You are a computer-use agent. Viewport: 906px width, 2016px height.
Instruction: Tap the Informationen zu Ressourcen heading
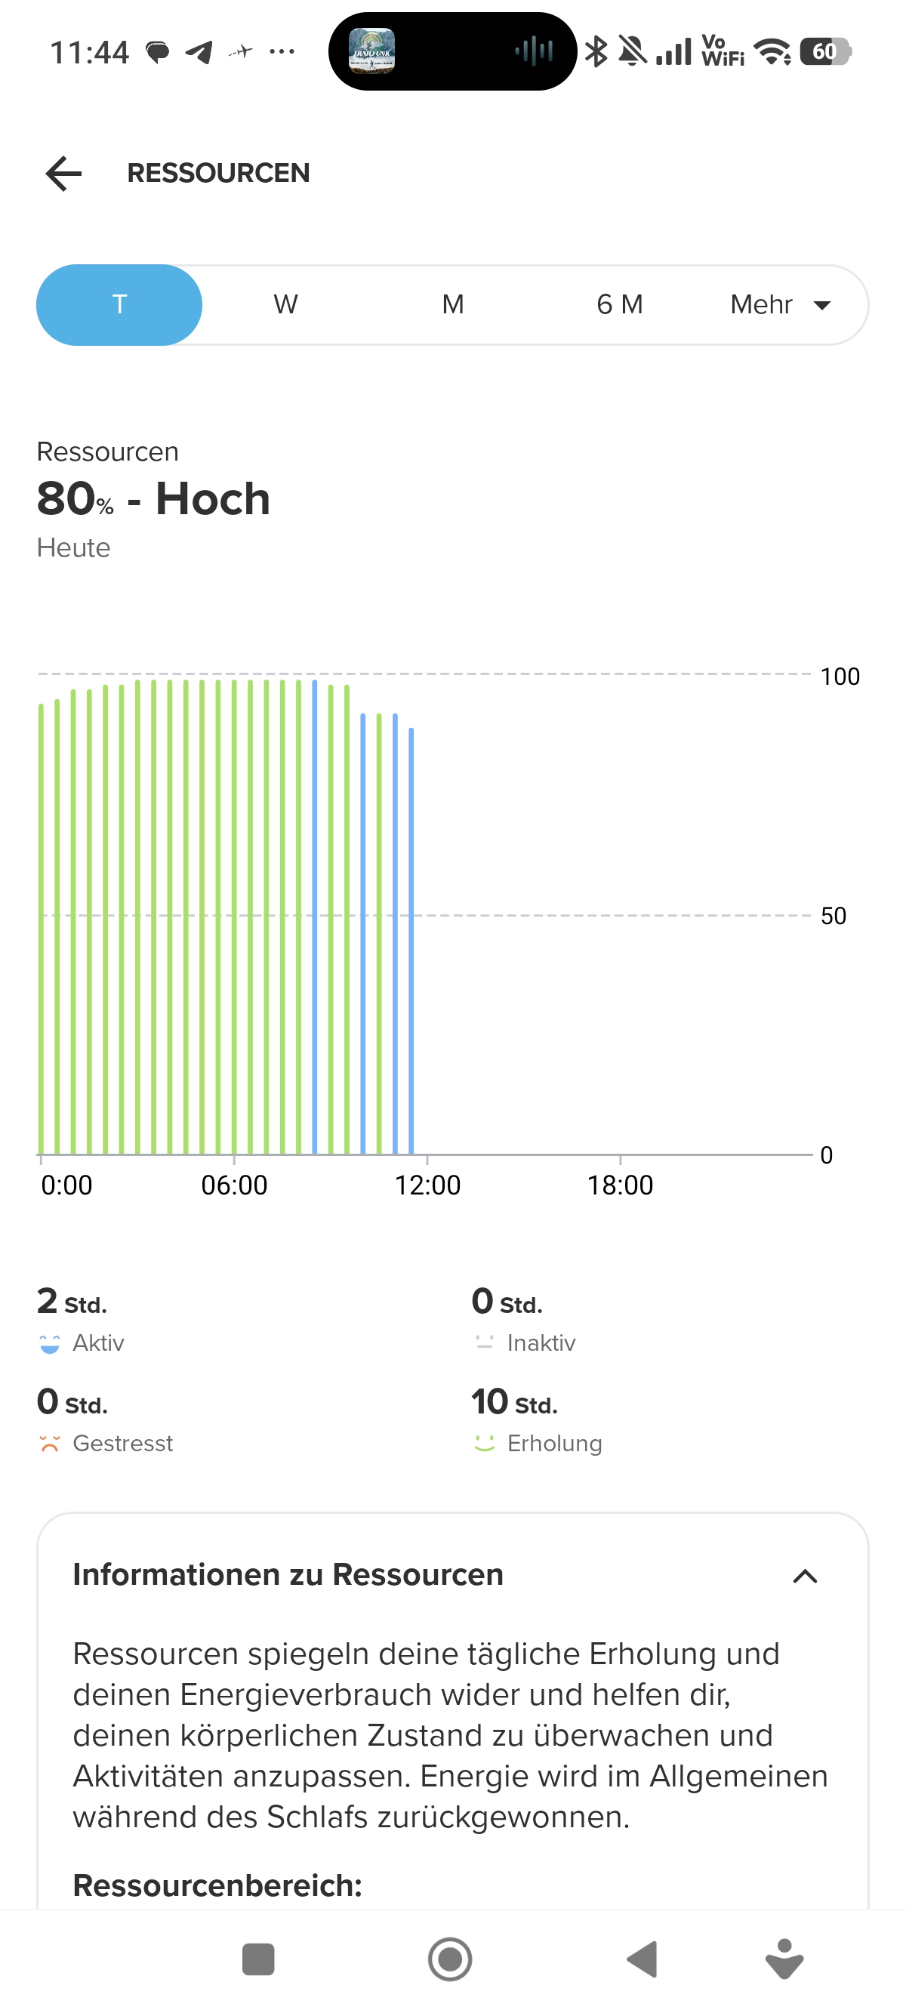(x=288, y=1574)
